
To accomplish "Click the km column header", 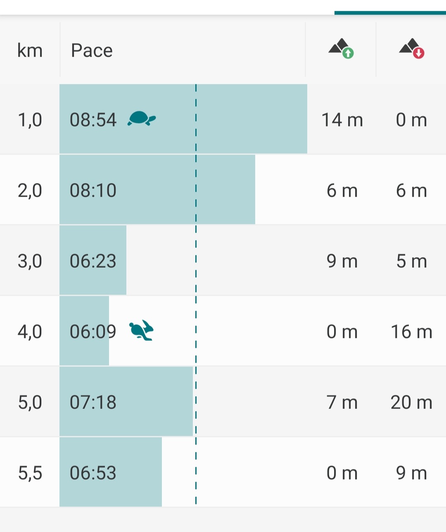I will pyautogui.click(x=30, y=50).
